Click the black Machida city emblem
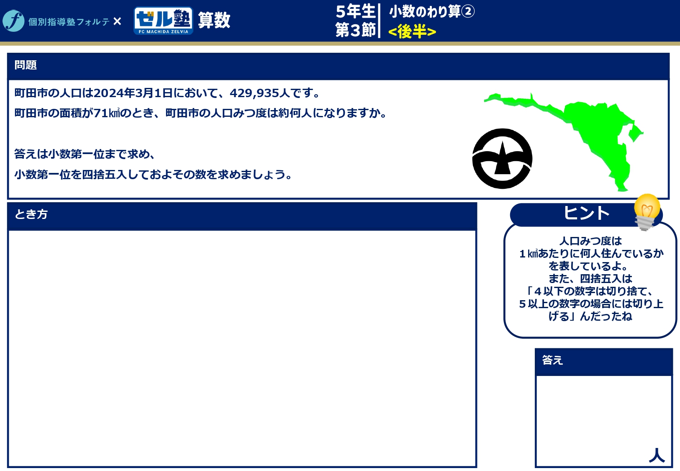This screenshot has width=680, height=471. 502,159
